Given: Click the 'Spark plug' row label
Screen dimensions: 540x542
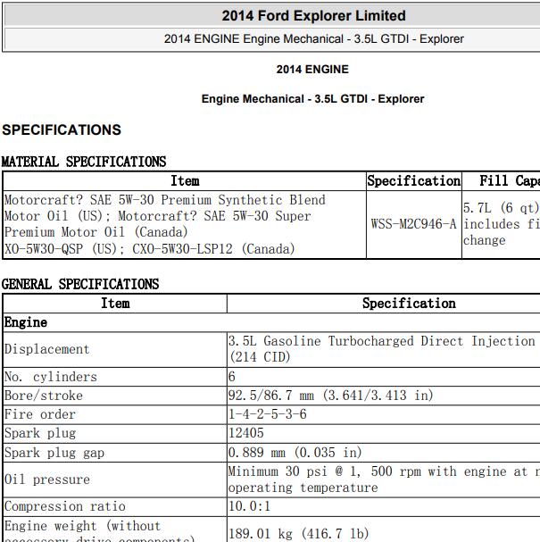Looking at the screenshot, I should [40, 433].
